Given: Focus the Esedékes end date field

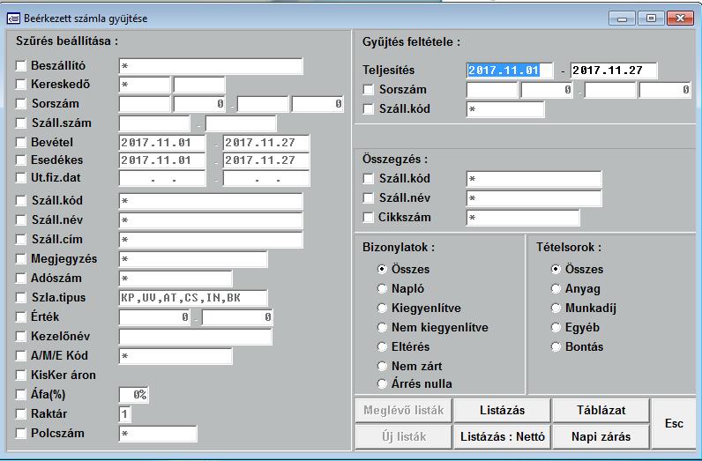Looking at the screenshot, I should click(x=266, y=160).
